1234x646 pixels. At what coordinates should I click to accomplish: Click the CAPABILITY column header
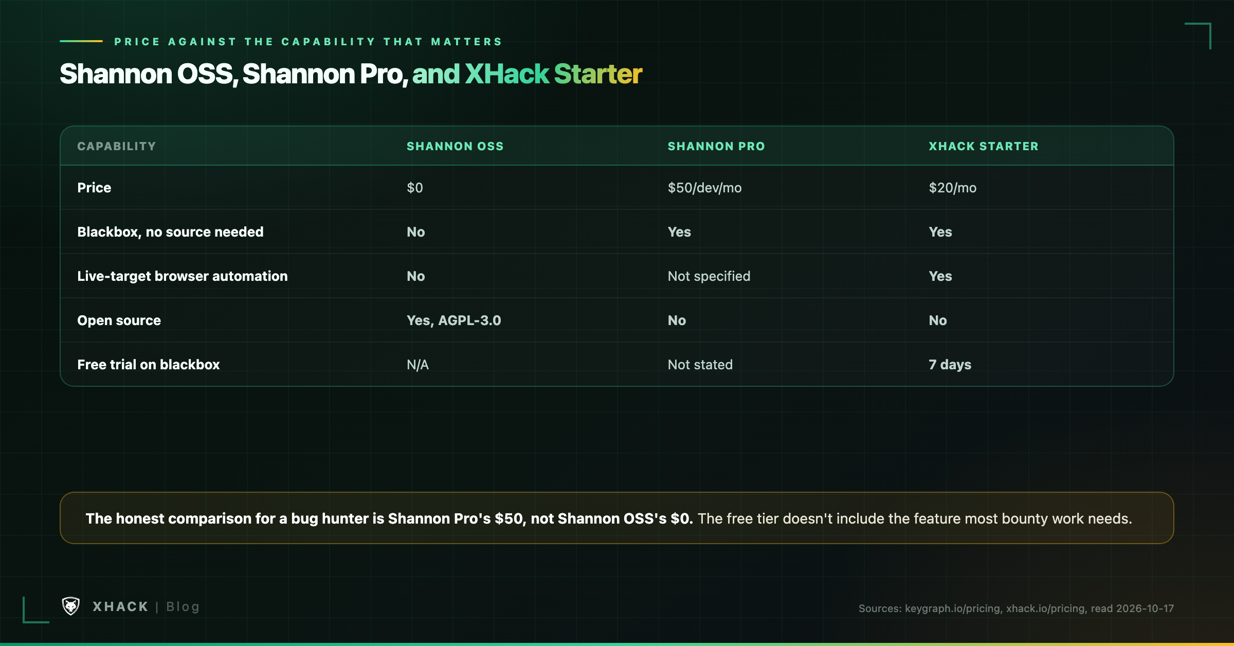[x=117, y=146]
